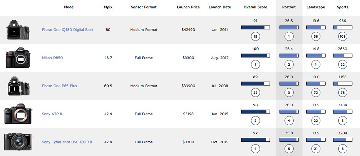Open the Phase One P65 Plus link
The height and width of the screenshot is (156, 360).
click(x=59, y=86)
